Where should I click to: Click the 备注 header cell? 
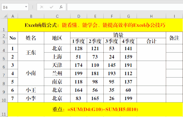coord(174,38)
